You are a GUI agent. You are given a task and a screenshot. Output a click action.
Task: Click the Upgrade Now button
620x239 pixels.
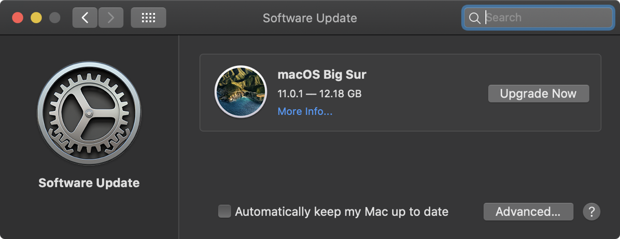pos(538,94)
